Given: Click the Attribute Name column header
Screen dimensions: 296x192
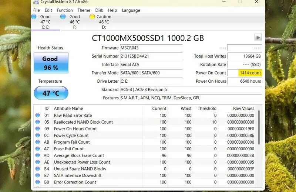Looking at the screenshot, I should 97,108.
